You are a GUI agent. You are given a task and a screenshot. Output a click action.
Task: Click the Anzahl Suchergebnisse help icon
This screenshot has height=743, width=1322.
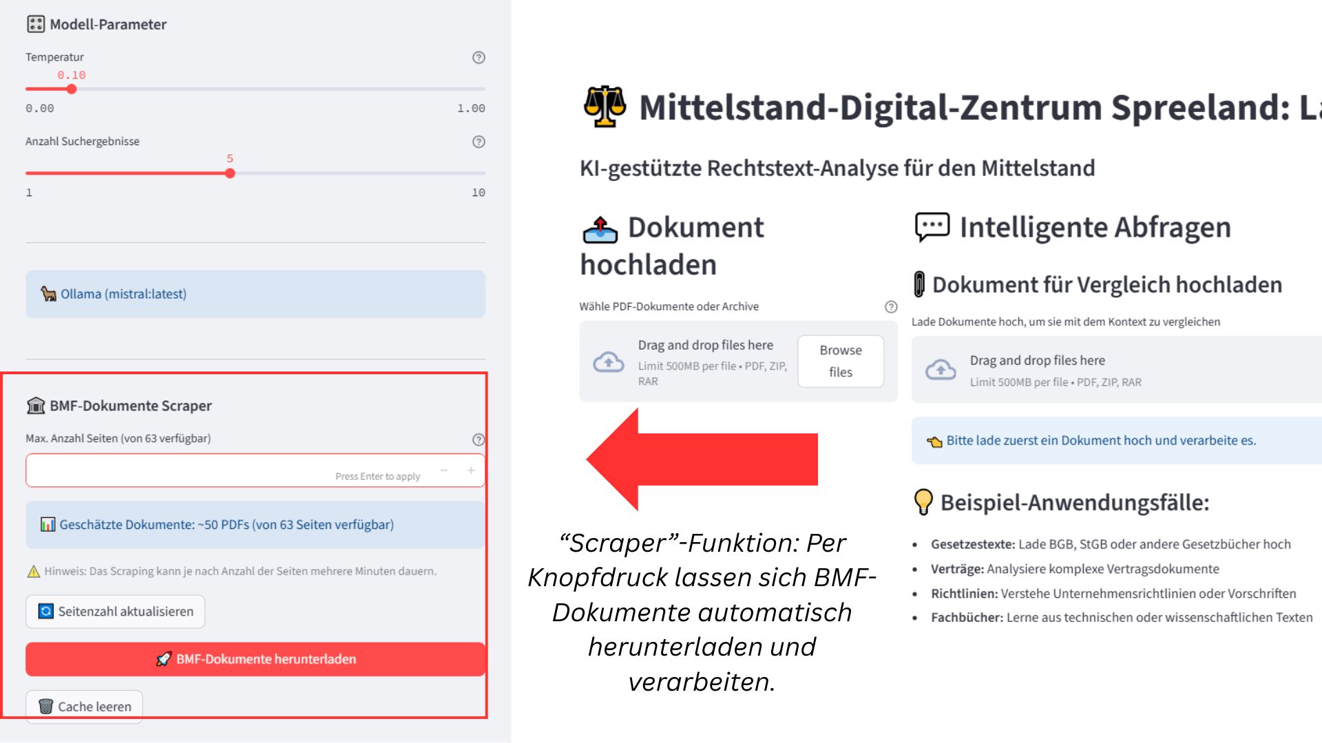(479, 142)
